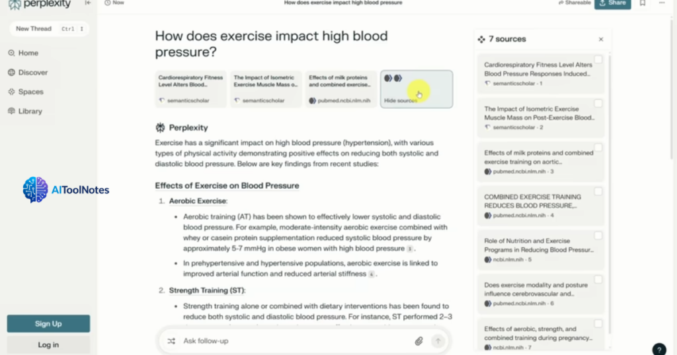
Task: Select the Combined Exercise Training source checkbox
Action: click(598, 191)
